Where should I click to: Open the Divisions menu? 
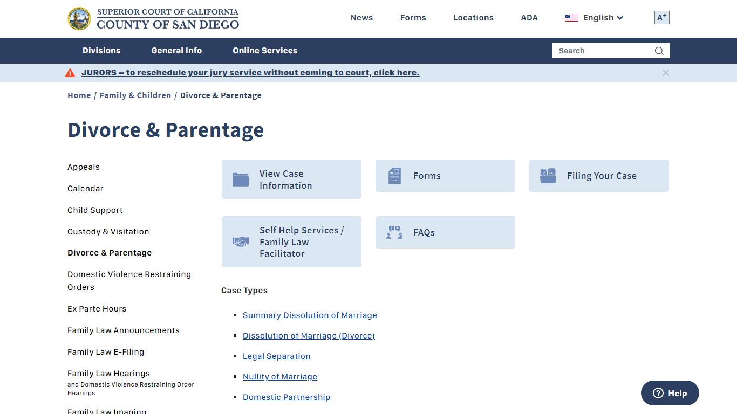point(101,51)
